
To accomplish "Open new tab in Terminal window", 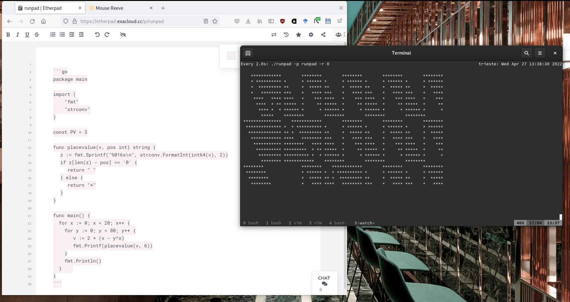I will click(248, 53).
